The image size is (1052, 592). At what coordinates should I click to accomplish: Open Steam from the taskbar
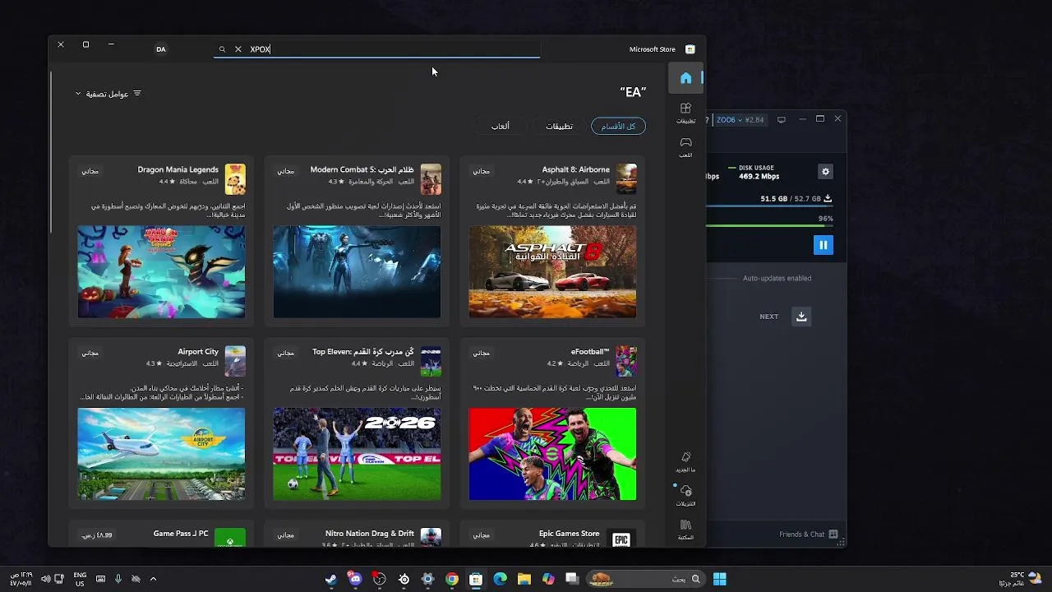pyautogui.click(x=331, y=579)
